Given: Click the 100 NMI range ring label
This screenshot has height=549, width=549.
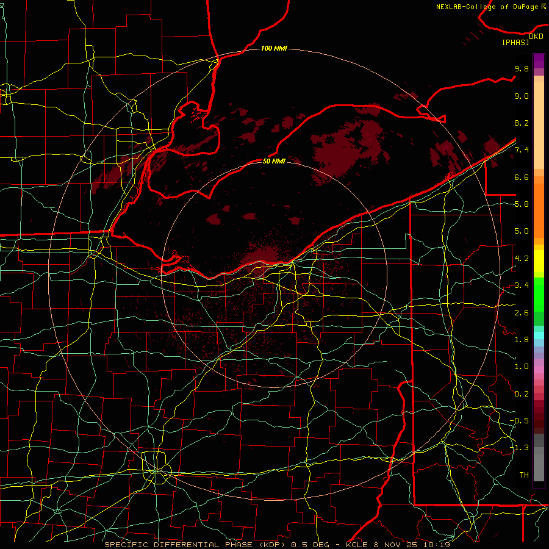Looking at the screenshot, I should tap(274, 48).
